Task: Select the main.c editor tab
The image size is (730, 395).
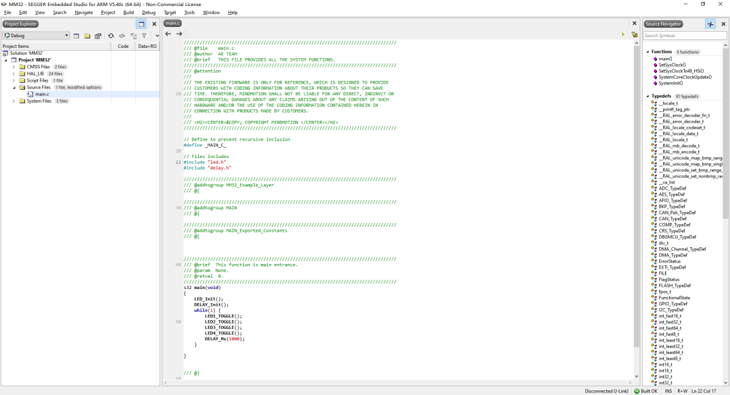Action: [x=172, y=23]
